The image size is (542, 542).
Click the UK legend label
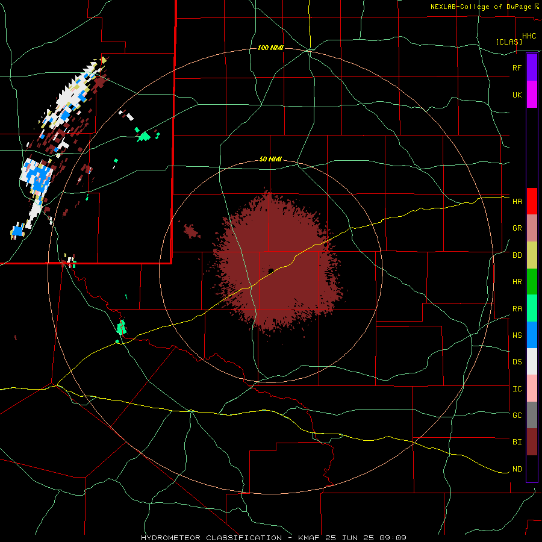517,95
